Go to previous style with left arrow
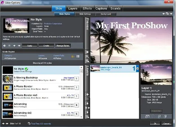176x127 pixels. click(14, 46)
